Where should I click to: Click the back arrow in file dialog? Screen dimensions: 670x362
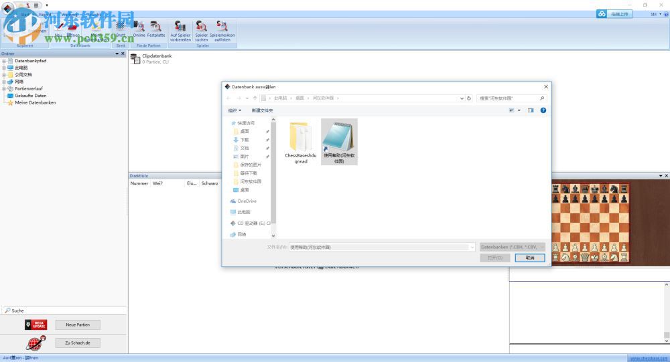click(228, 98)
